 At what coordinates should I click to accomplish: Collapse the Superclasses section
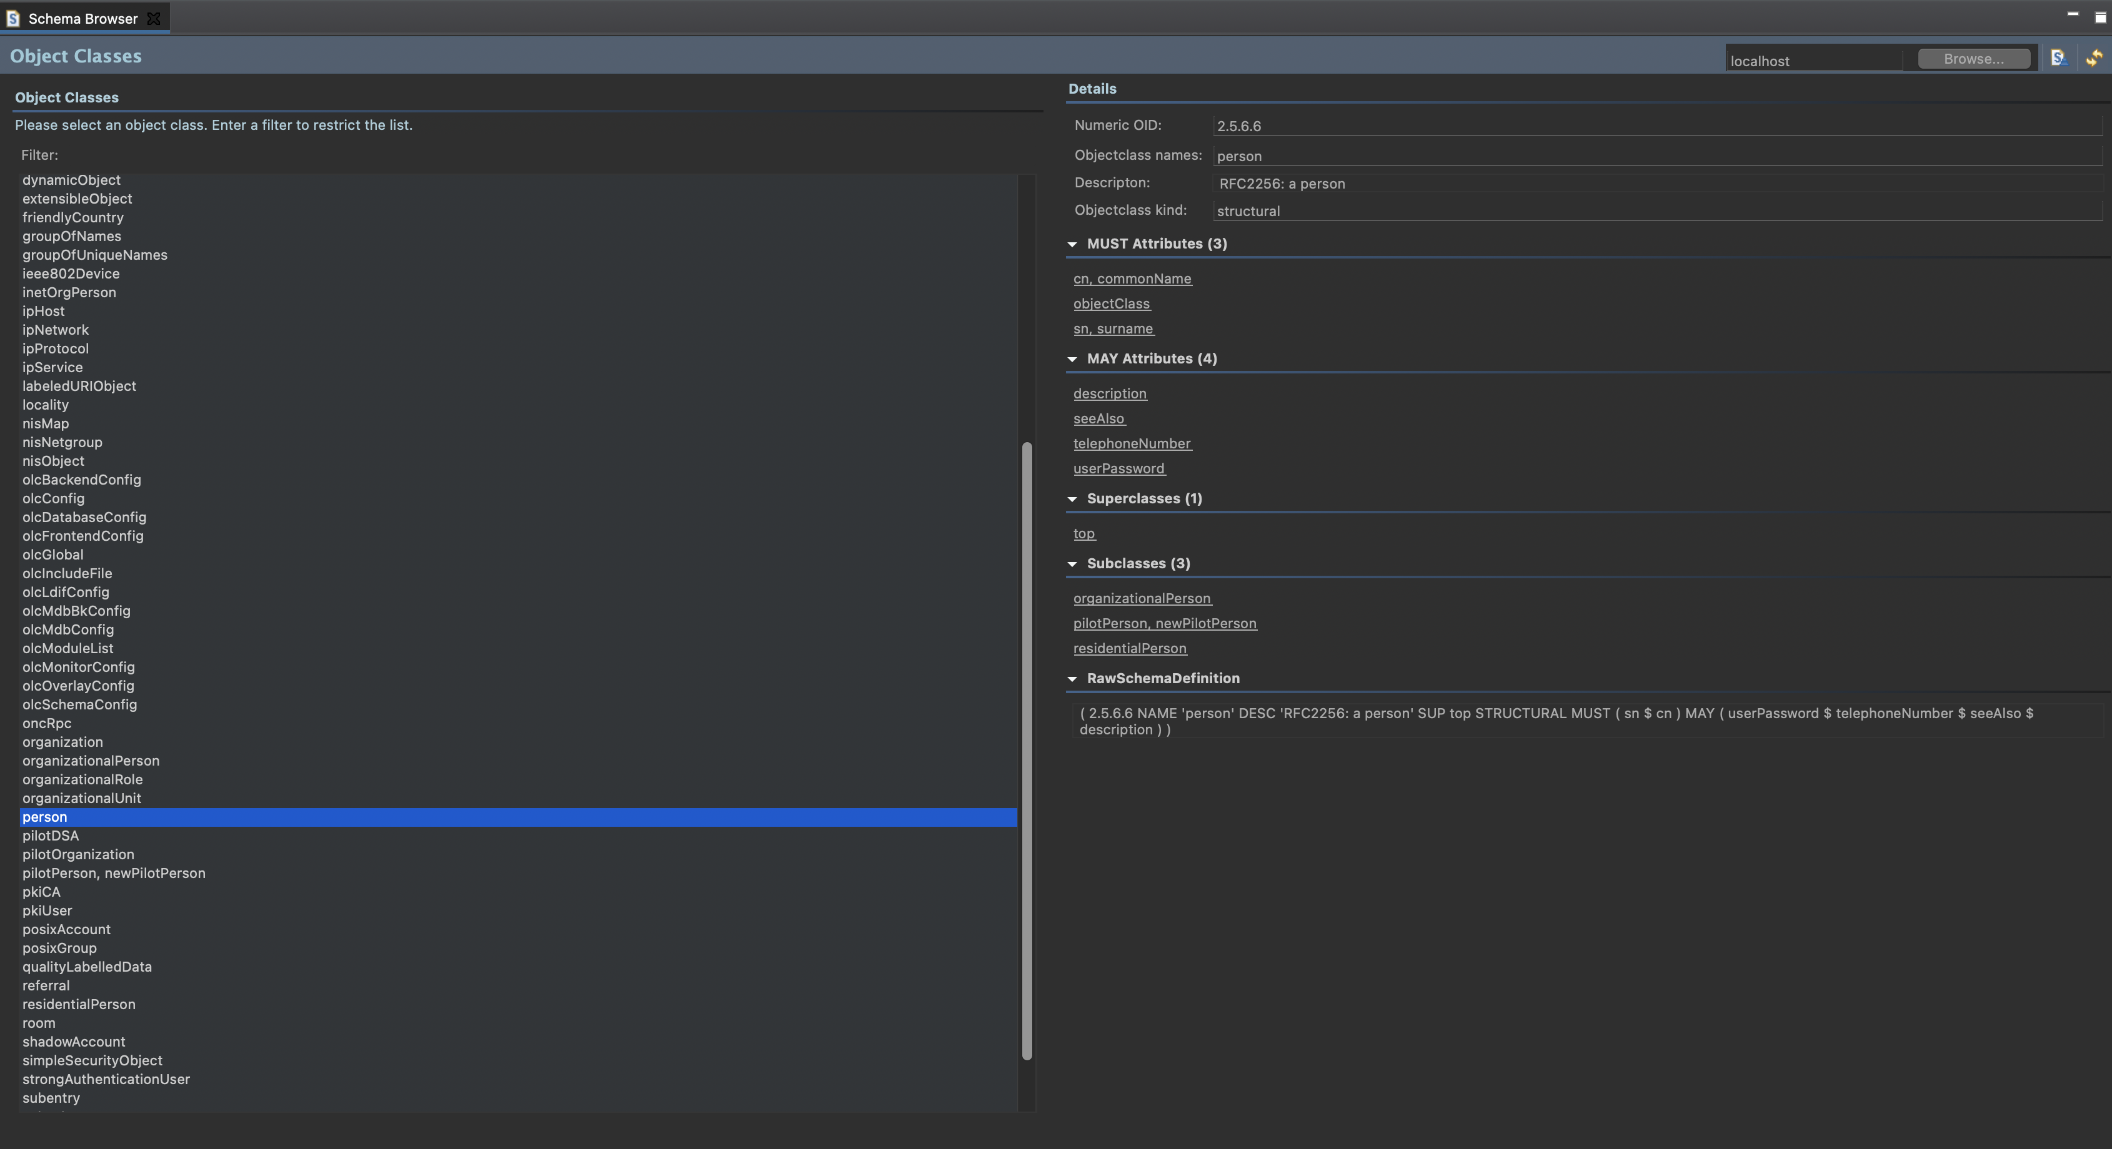point(1072,499)
